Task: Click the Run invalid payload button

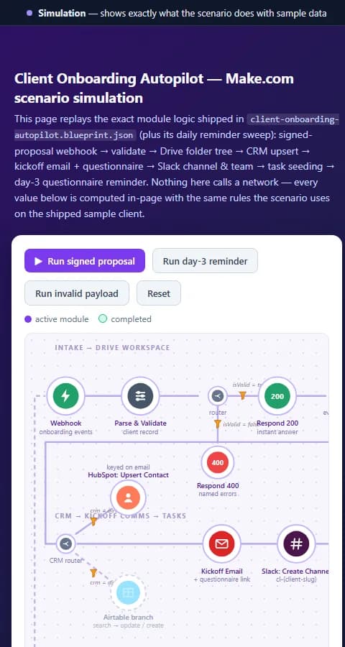Action: (x=77, y=293)
